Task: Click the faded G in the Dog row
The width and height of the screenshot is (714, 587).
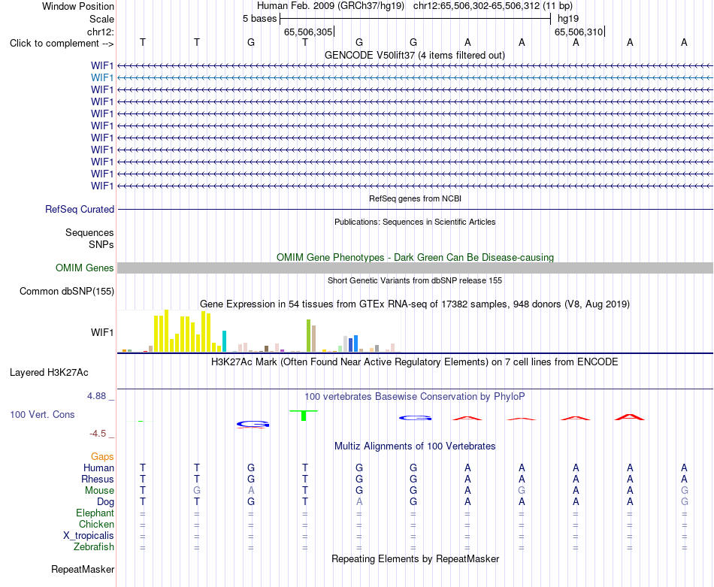Action: 685,502
